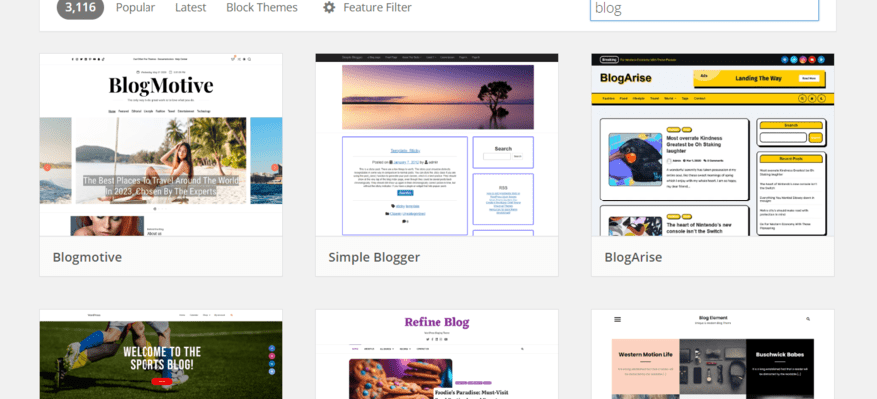Focus the search field containing 'blog'
This screenshot has height=399, width=877.
705,10
